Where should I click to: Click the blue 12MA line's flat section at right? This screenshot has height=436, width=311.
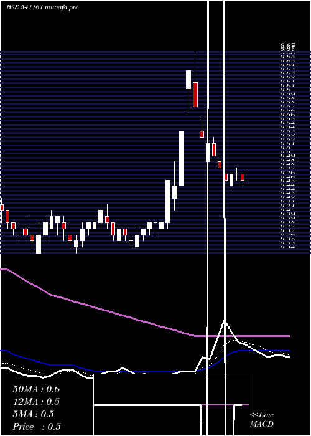264,351
